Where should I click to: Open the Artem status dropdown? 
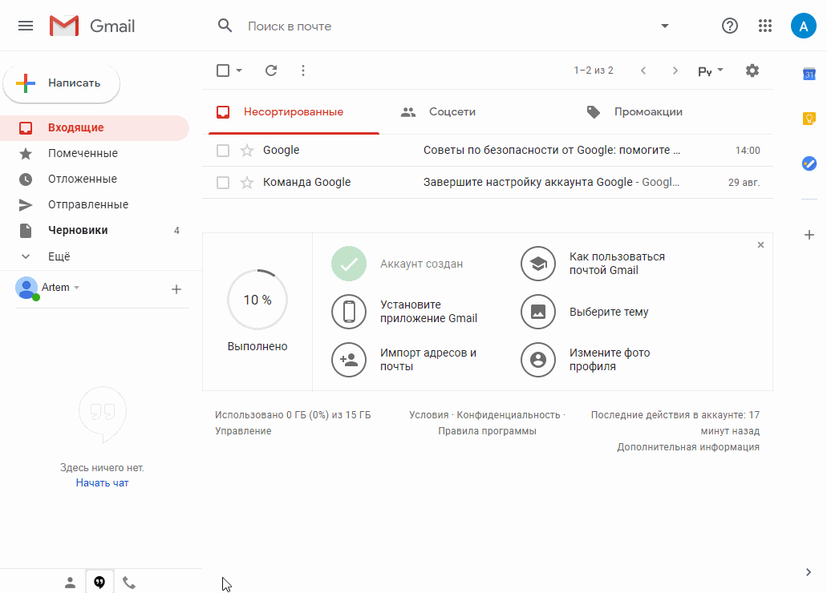[76, 287]
